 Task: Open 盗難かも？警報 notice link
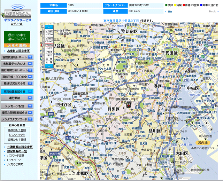[17, 140]
